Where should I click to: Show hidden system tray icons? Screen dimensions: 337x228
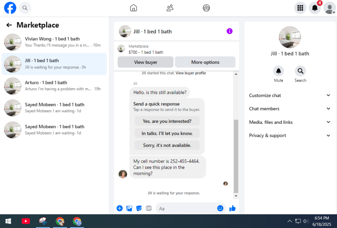click(289, 221)
